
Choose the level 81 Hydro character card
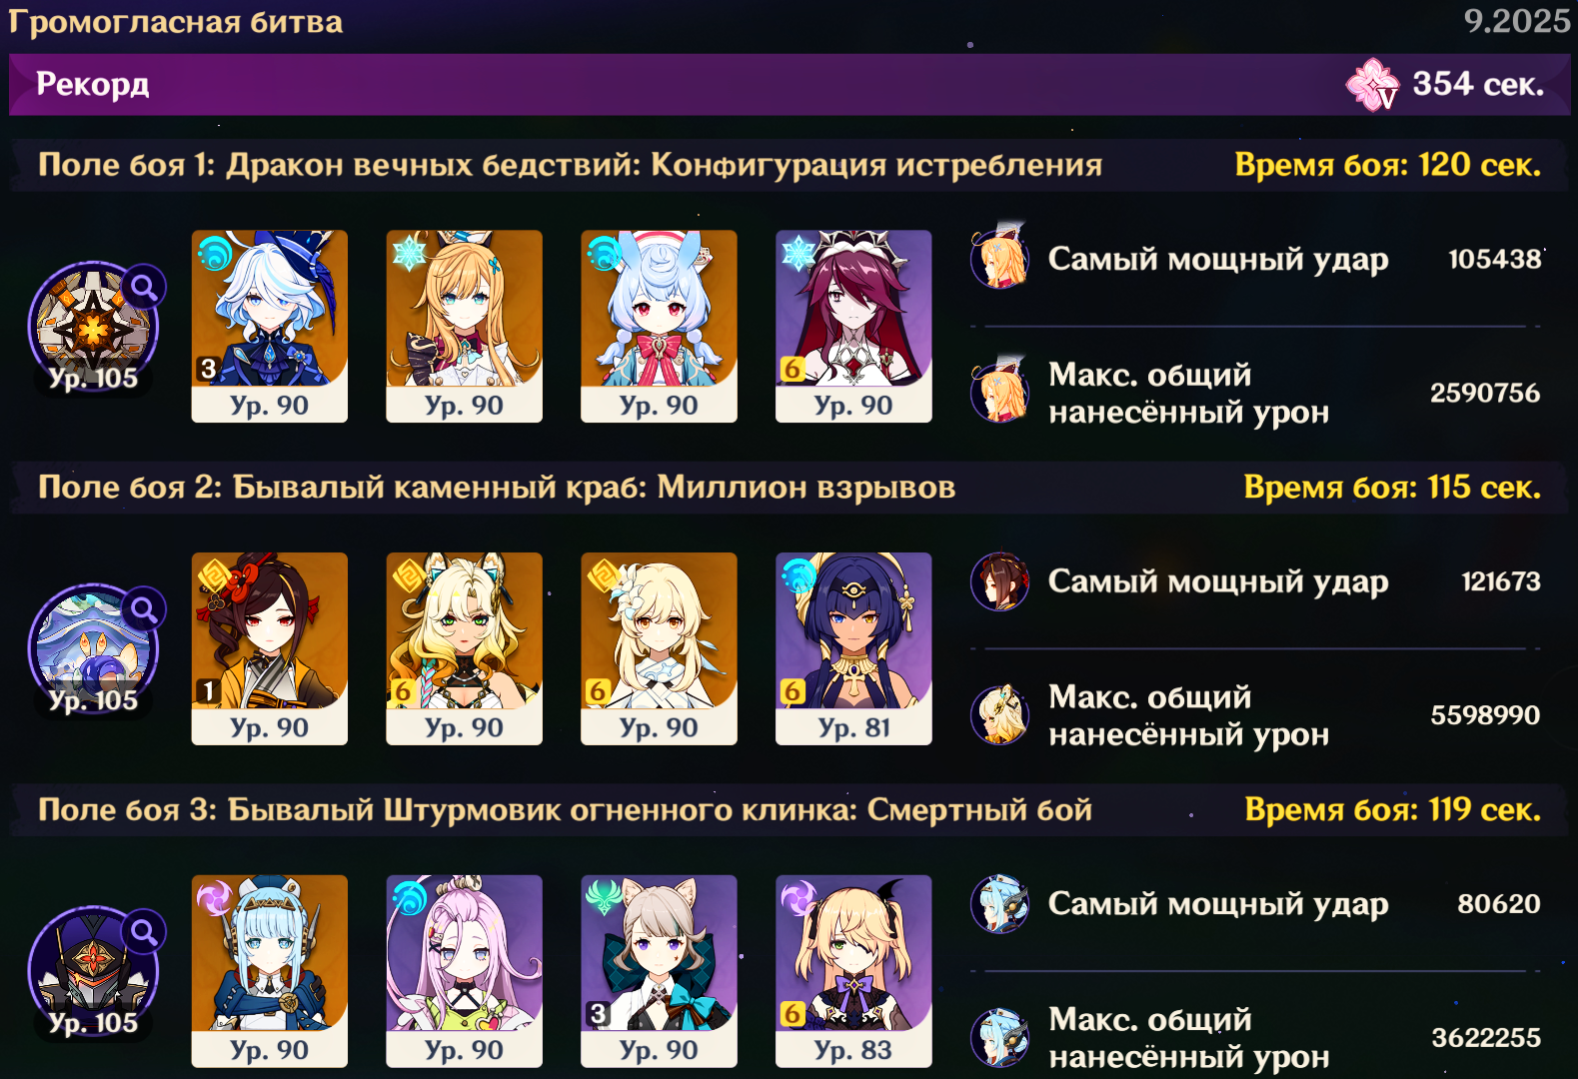[x=853, y=648]
